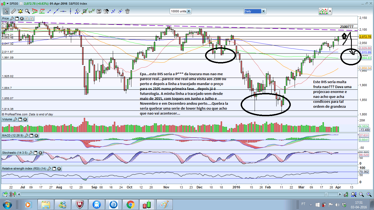The image size is (374, 210).
Task: Click the trash can to delete drawings
Action: (128, 11)
